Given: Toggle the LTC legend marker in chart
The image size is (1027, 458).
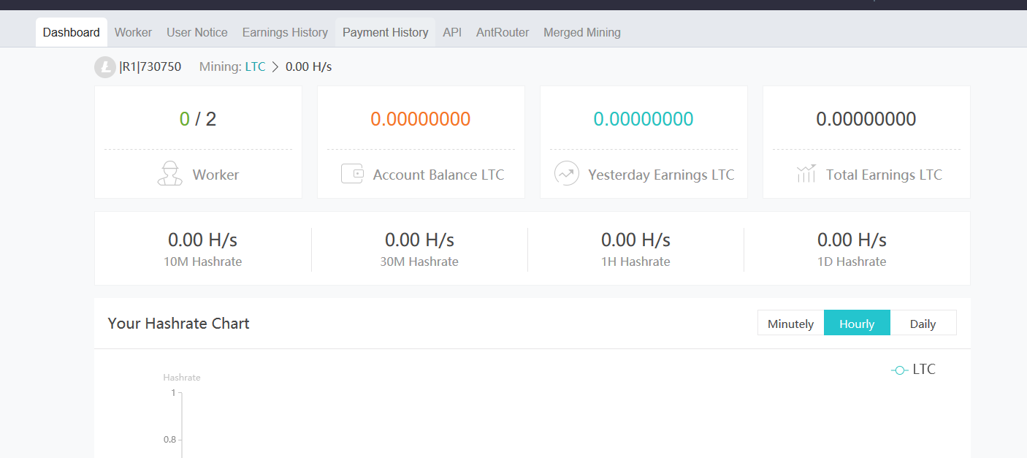Looking at the screenshot, I should click(x=899, y=370).
